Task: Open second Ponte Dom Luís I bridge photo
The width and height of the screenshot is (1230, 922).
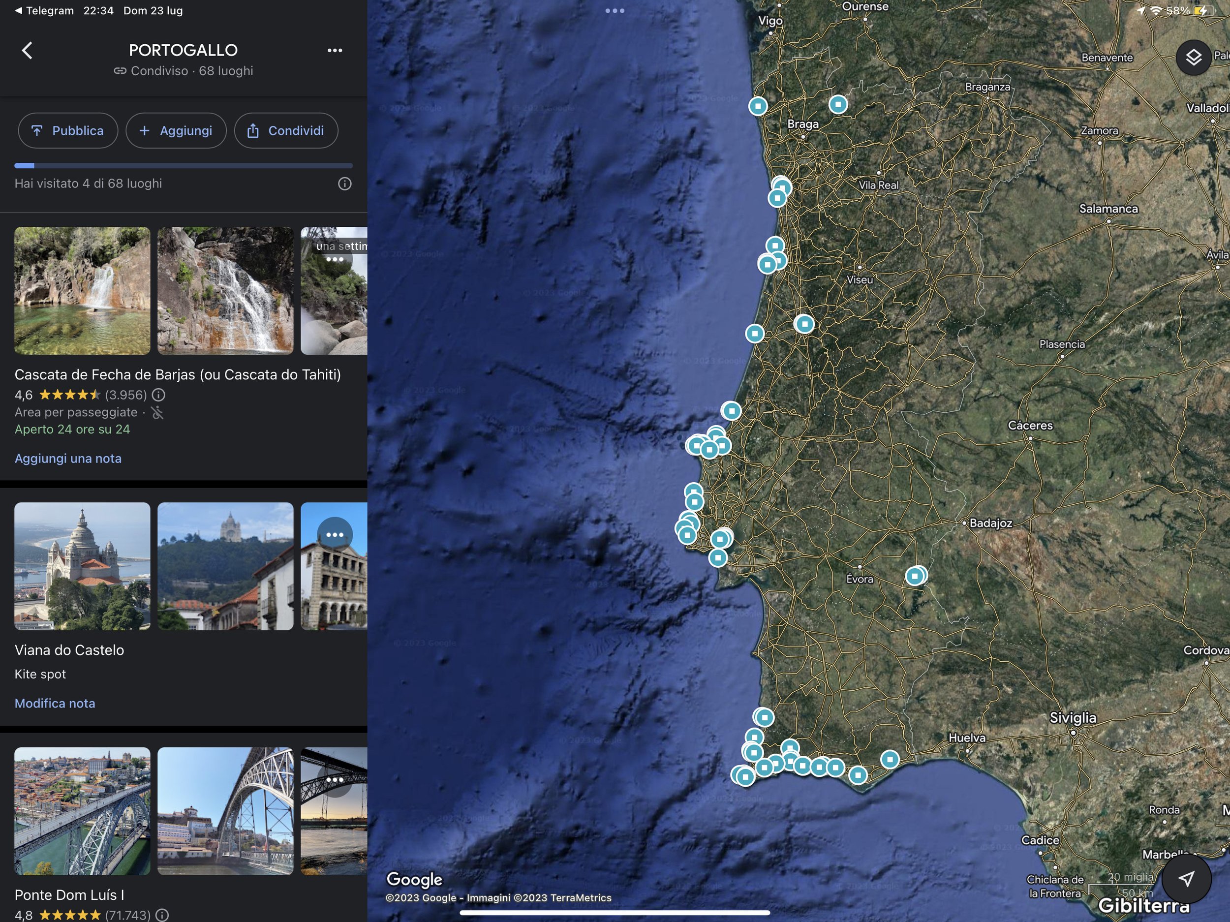Action: click(x=225, y=811)
